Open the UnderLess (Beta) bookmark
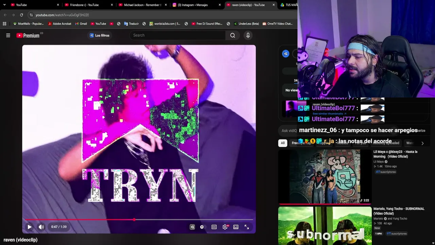This screenshot has width=435, height=245. coord(246,24)
